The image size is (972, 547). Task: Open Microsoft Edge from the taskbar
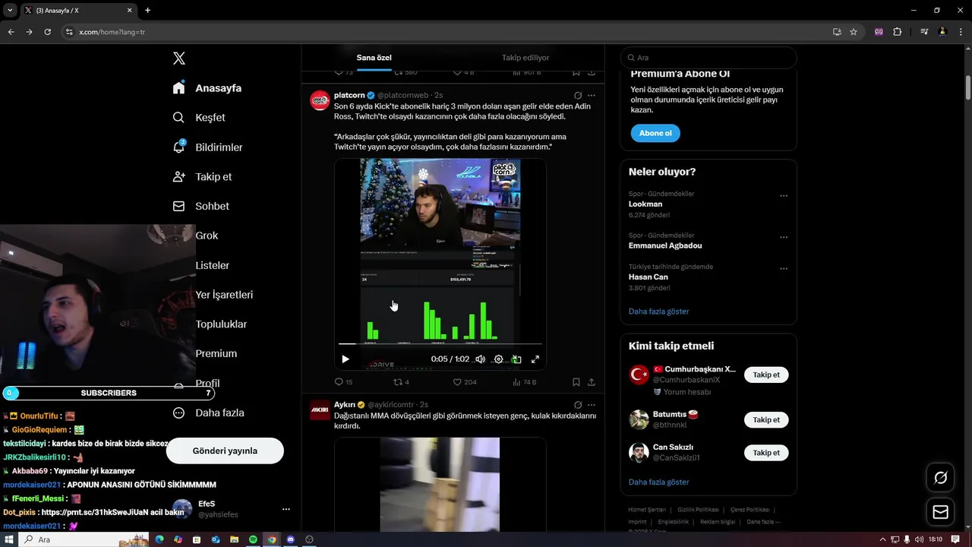[x=159, y=539]
